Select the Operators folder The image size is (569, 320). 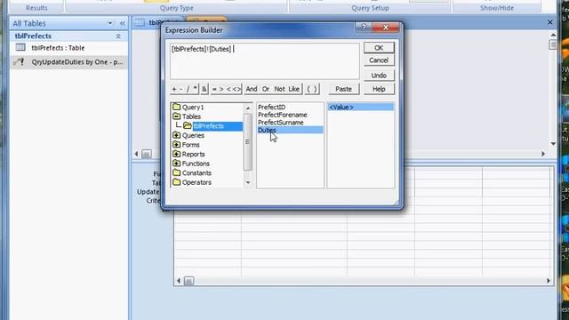(x=196, y=182)
